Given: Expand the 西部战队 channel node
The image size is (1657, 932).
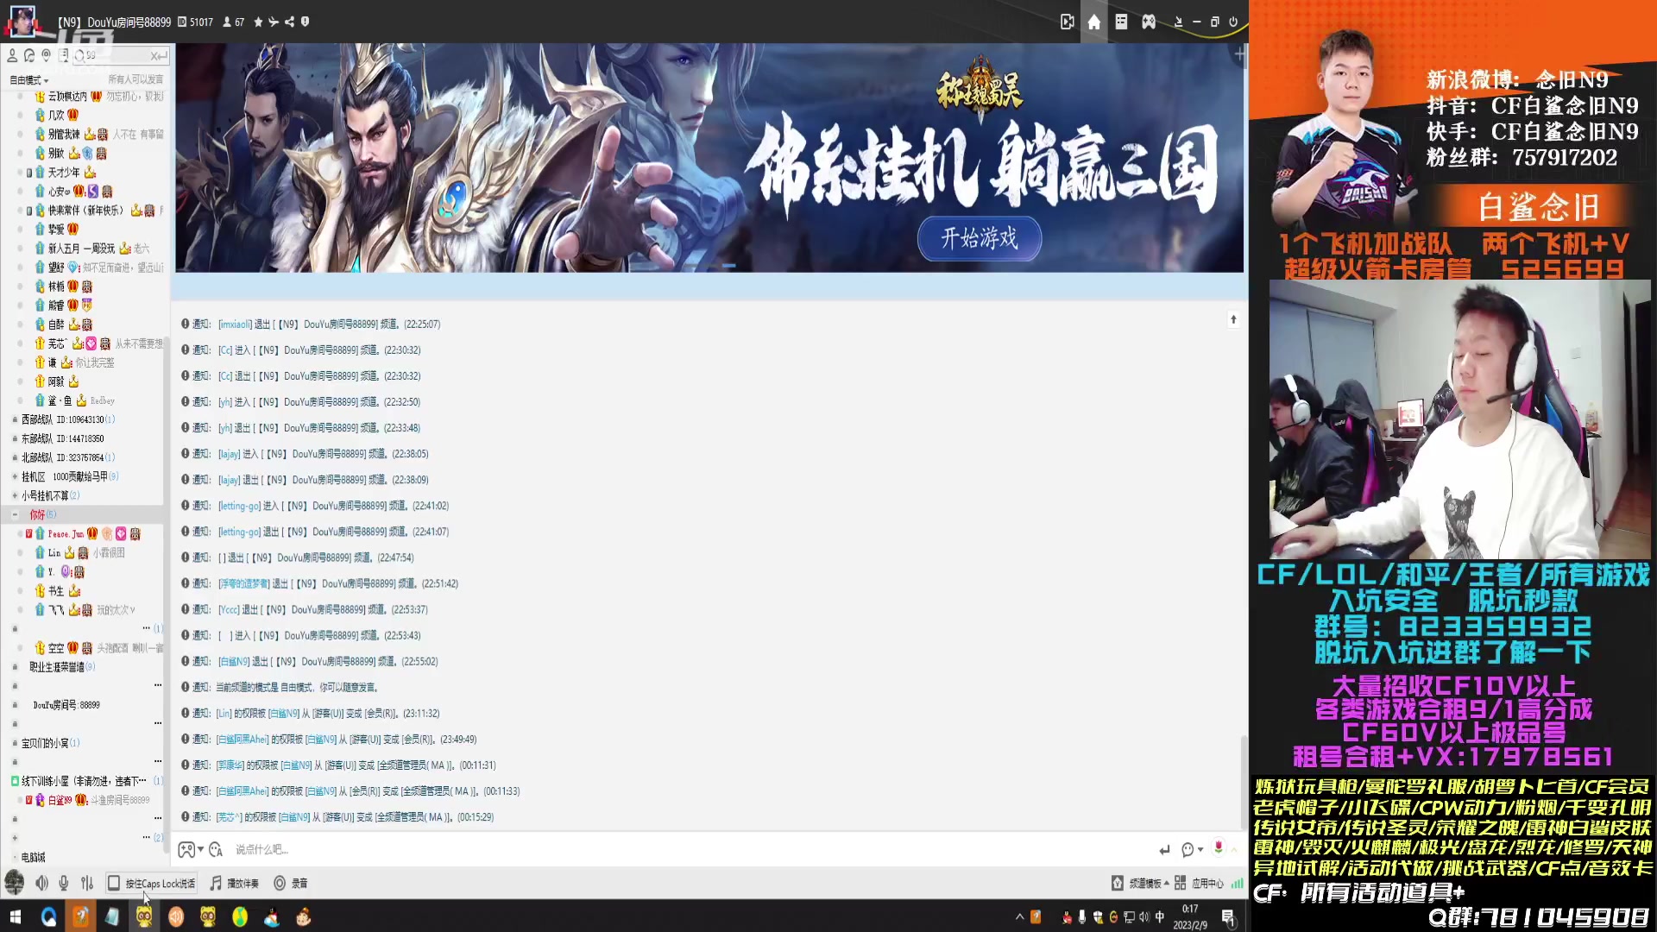Looking at the screenshot, I should 13,419.
